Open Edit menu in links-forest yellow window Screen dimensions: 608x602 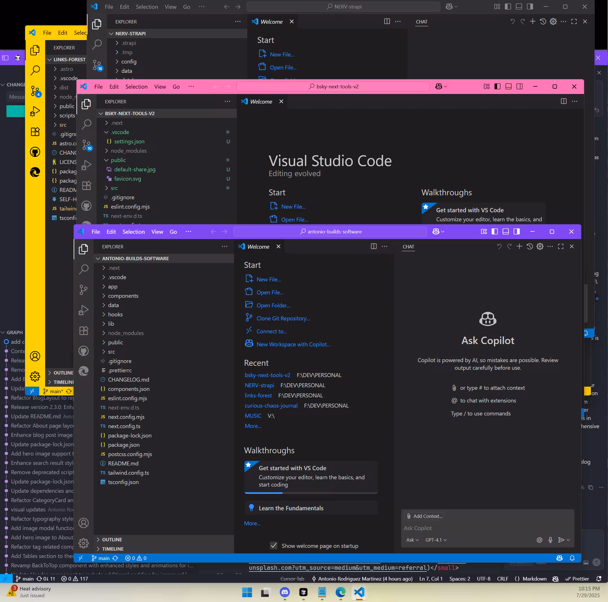coord(63,33)
